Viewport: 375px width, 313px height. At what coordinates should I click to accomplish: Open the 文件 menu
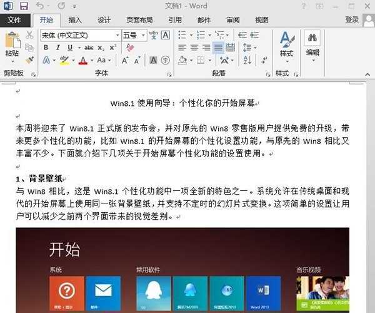tap(14, 20)
